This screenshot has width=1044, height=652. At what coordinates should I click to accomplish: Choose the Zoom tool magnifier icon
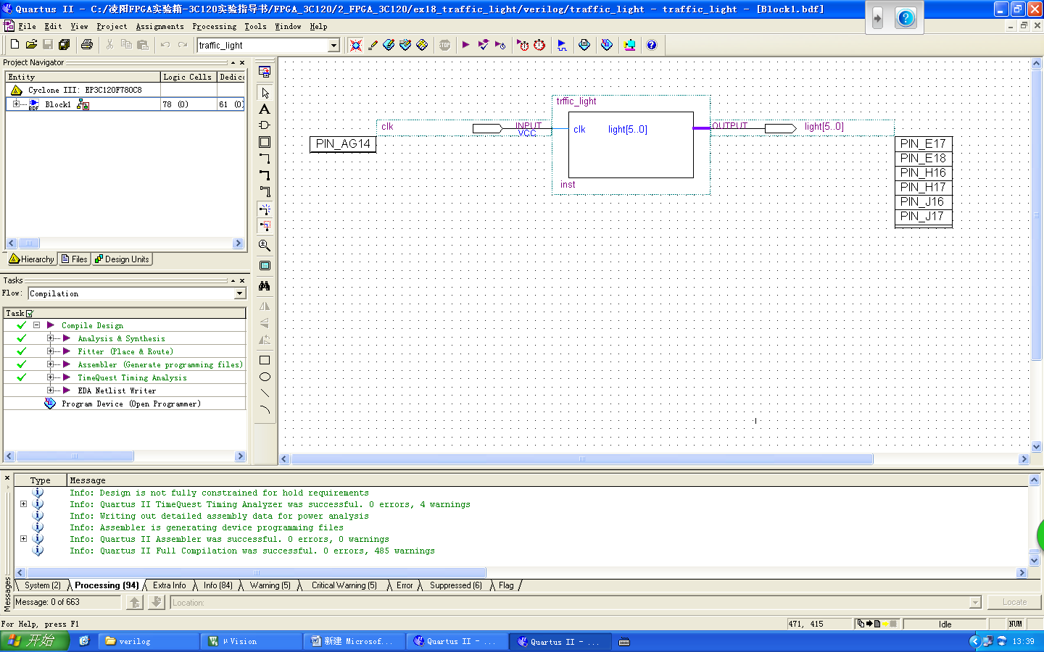(x=265, y=246)
